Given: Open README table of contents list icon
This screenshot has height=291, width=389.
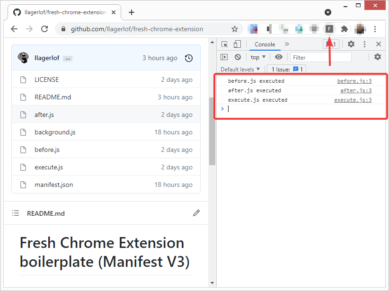Looking at the screenshot, I should [x=16, y=213].
